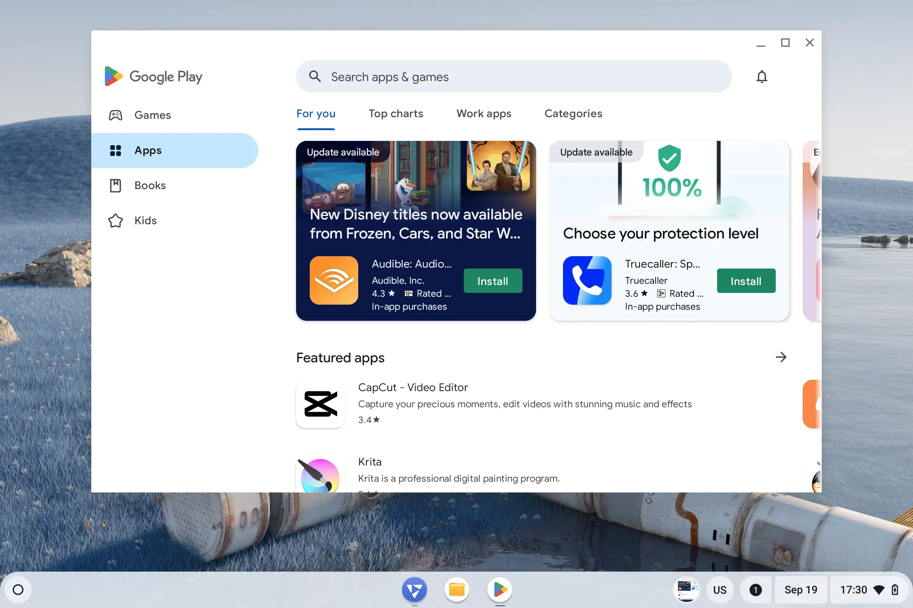Select Krita professional painting description
This screenshot has height=608, width=913.
[458, 478]
